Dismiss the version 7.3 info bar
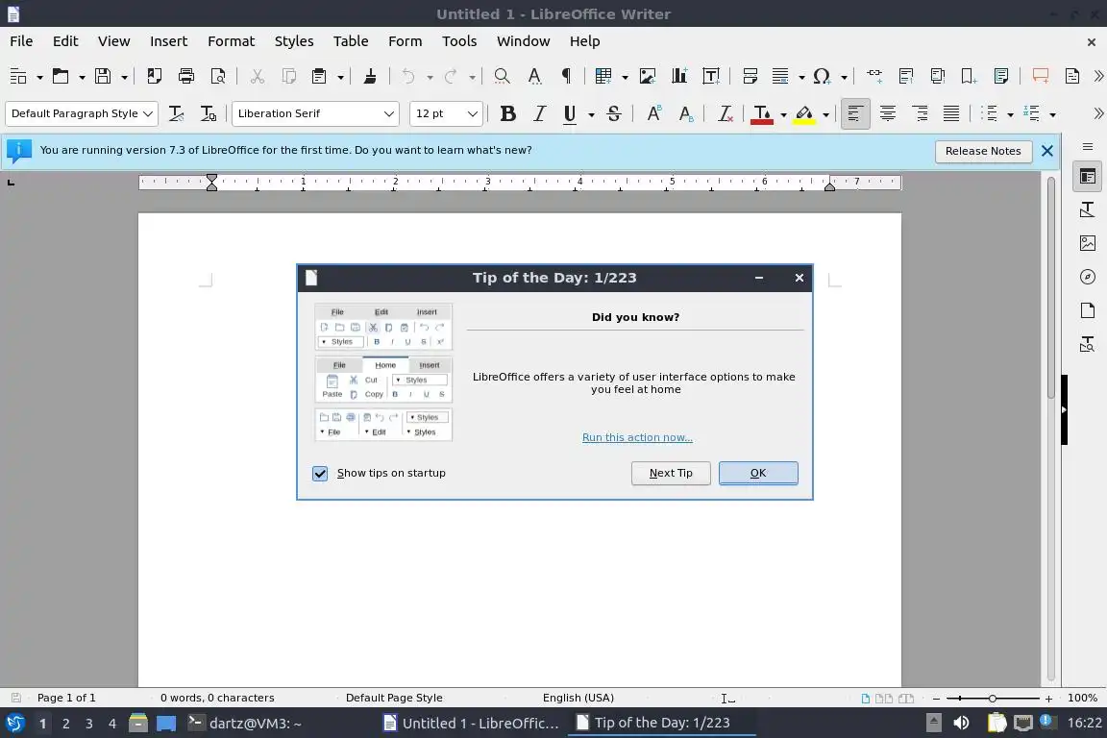Viewport: 1107px width, 738px height. click(x=1047, y=151)
